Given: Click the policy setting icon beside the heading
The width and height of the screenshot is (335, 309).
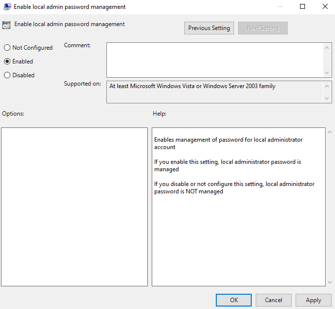Looking at the screenshot, I should coord(6,25).
